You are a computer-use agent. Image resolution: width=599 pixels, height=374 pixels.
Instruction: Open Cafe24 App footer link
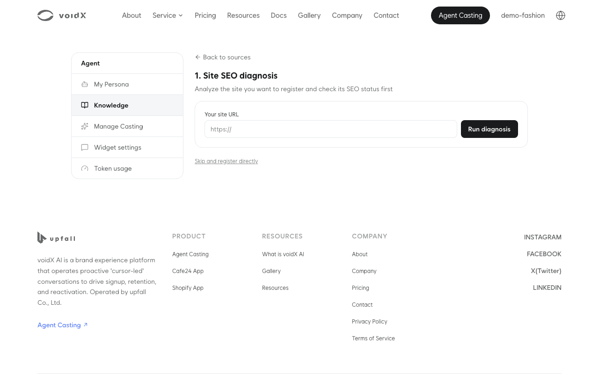click(x=188, y=271)
